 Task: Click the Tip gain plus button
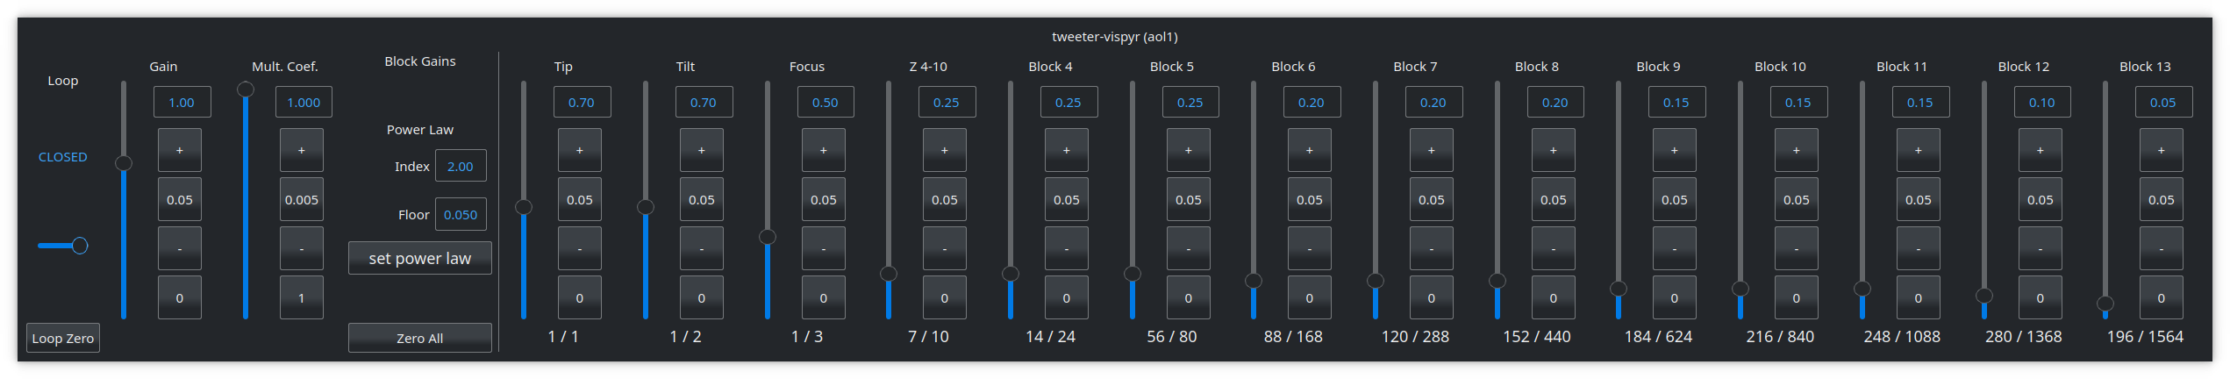[x=580, y=150]
